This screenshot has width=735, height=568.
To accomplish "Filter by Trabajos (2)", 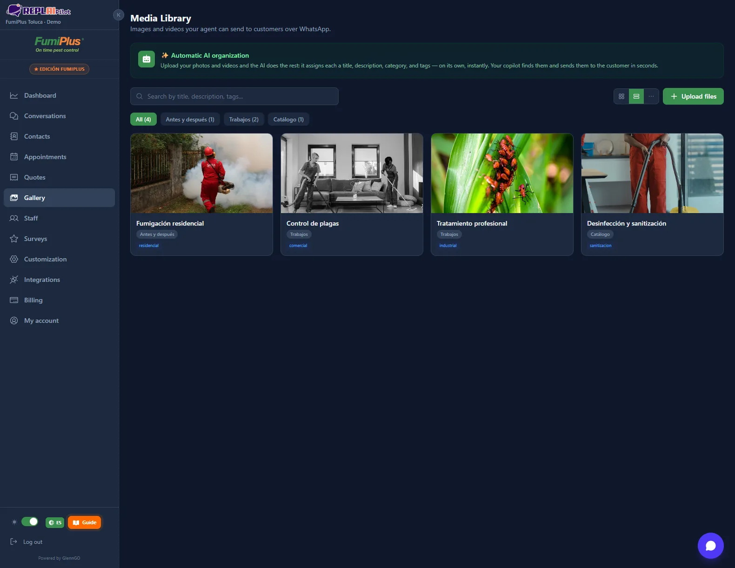I will coord(244,120).
